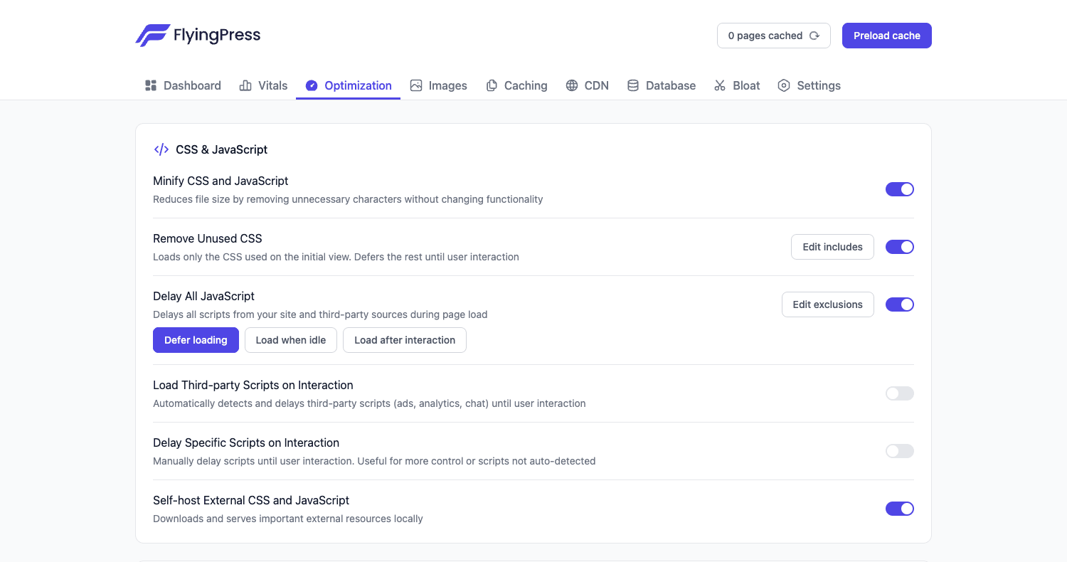Image resolution: width=1067 pixels, height=562 pixels.
Task: Click the Dashboard grid icon
Action: 151,85
